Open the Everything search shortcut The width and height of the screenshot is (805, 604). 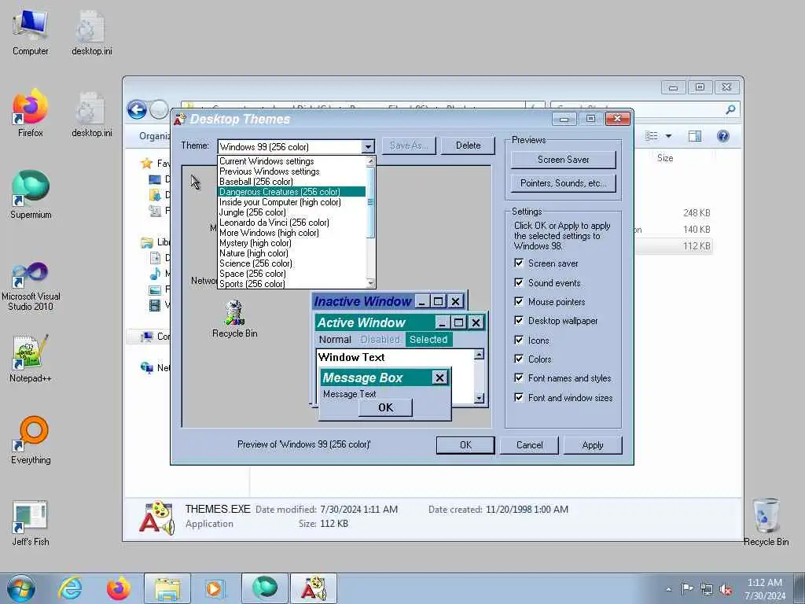[x=31, y=440]
